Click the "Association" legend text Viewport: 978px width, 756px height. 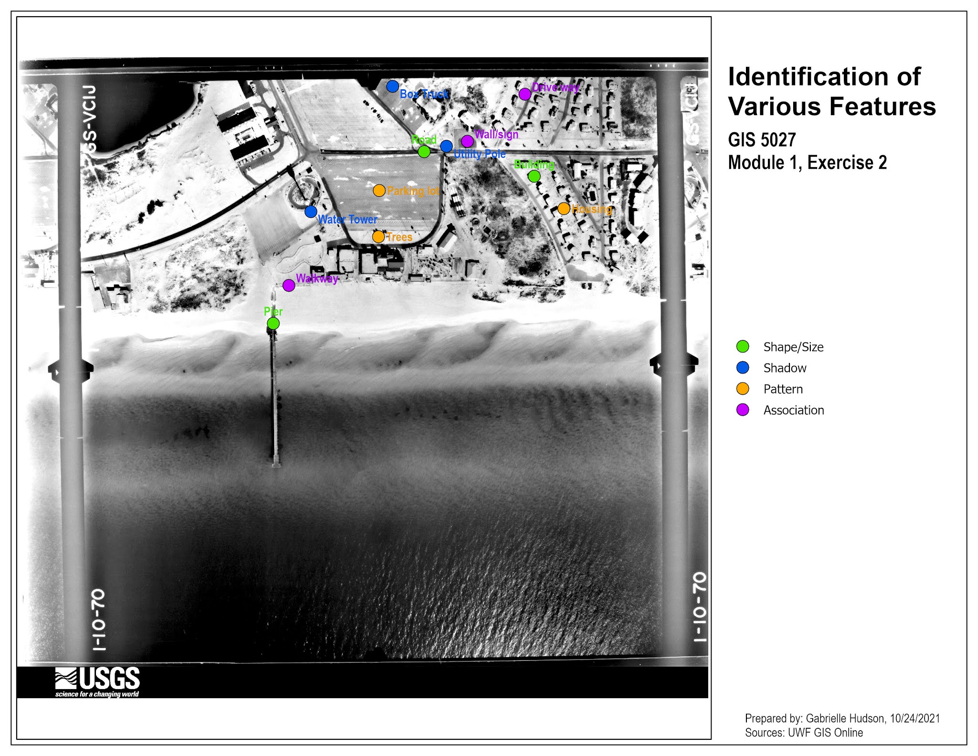point(794,410)
